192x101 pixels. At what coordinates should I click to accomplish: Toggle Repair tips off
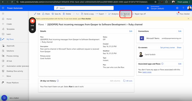(139, 14)
